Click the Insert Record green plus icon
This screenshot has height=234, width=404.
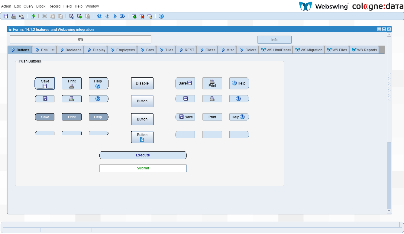(x=134, y=16)
